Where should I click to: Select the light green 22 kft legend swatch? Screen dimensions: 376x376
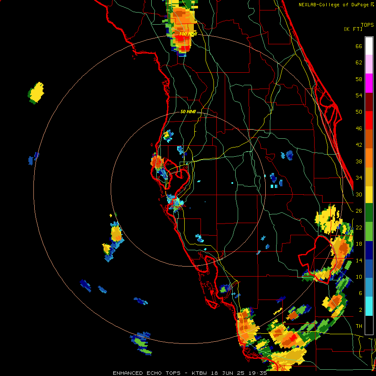pos(369,231)
